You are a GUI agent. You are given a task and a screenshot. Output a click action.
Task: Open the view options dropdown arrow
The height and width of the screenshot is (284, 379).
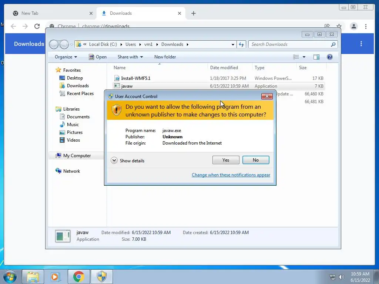304,57
